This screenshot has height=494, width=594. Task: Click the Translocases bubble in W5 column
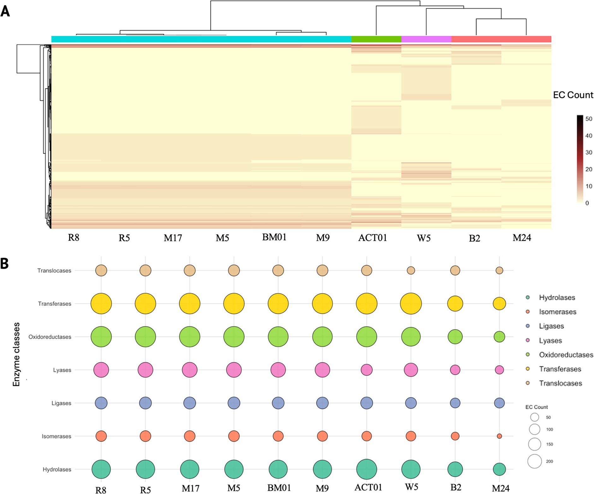coord(411,271)
